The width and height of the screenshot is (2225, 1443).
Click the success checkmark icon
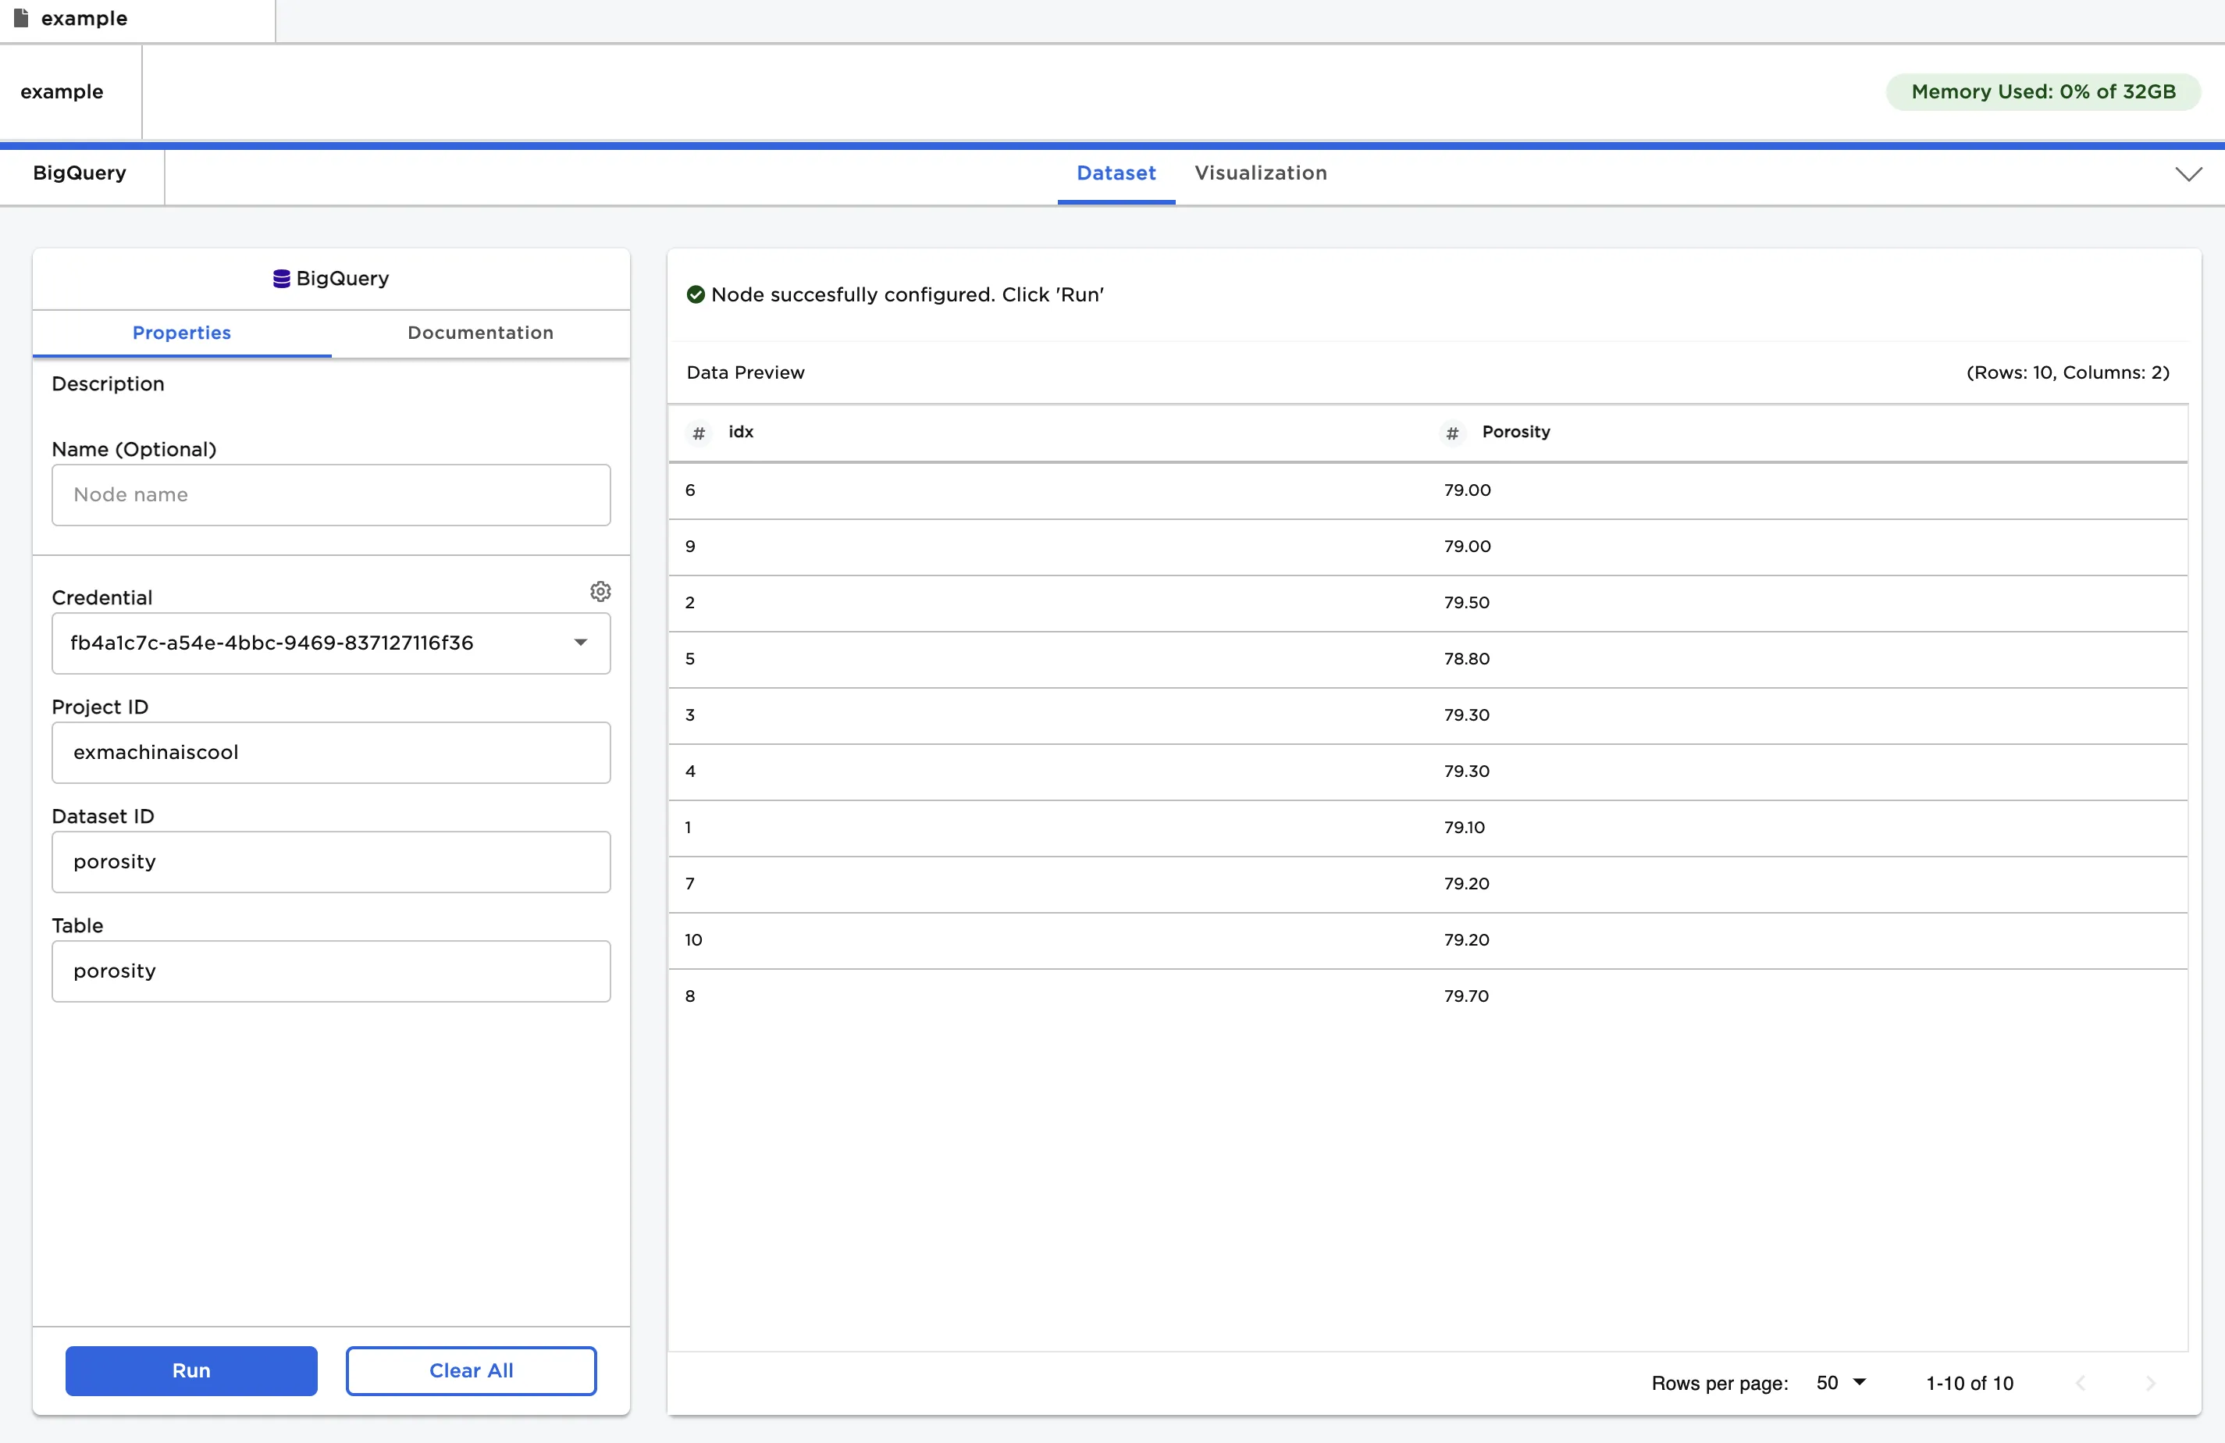click(696, 294)
